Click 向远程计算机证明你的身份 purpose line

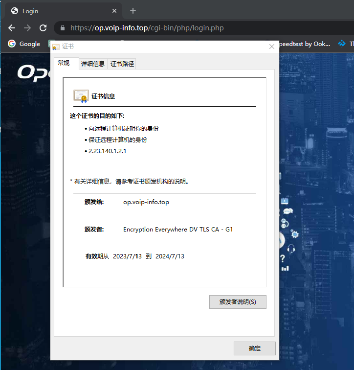[x=124, y=129]
